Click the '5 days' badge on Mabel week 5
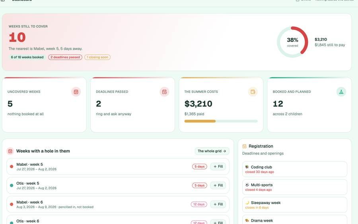Screen dimensions: 358x224 click(x=200, y=167)
